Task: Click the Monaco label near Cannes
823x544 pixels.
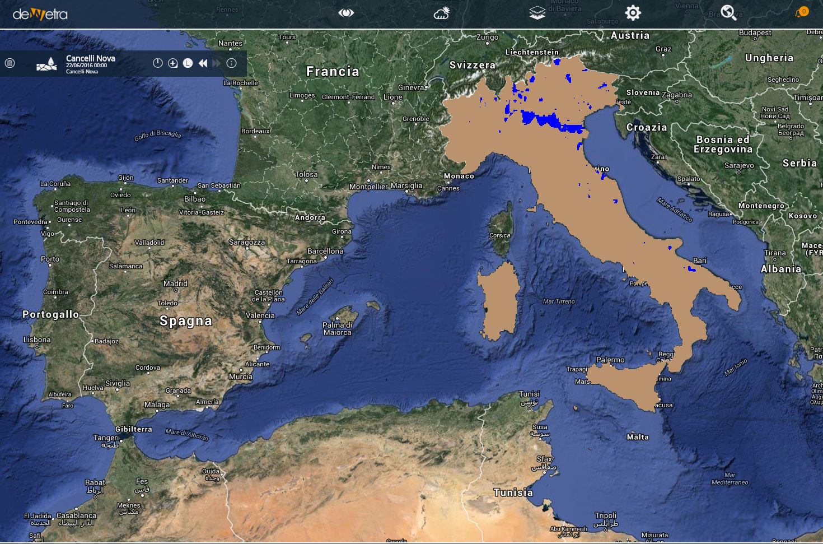Action: [459, 176]
